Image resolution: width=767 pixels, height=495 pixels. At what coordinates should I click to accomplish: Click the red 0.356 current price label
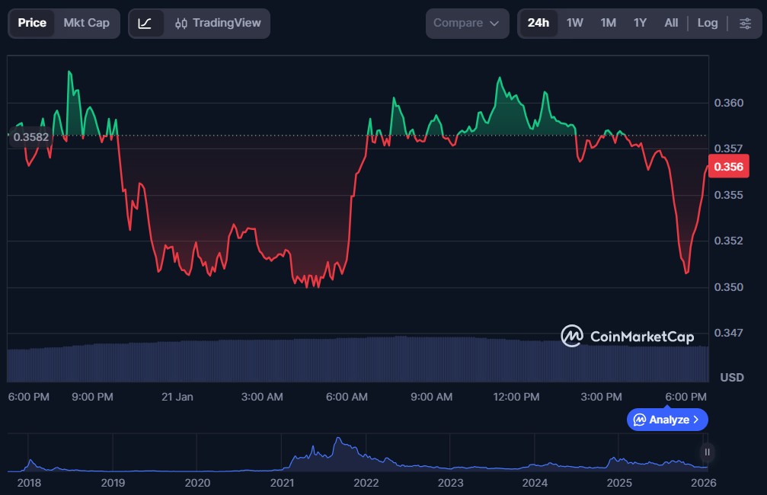click(x=726, y=167)
